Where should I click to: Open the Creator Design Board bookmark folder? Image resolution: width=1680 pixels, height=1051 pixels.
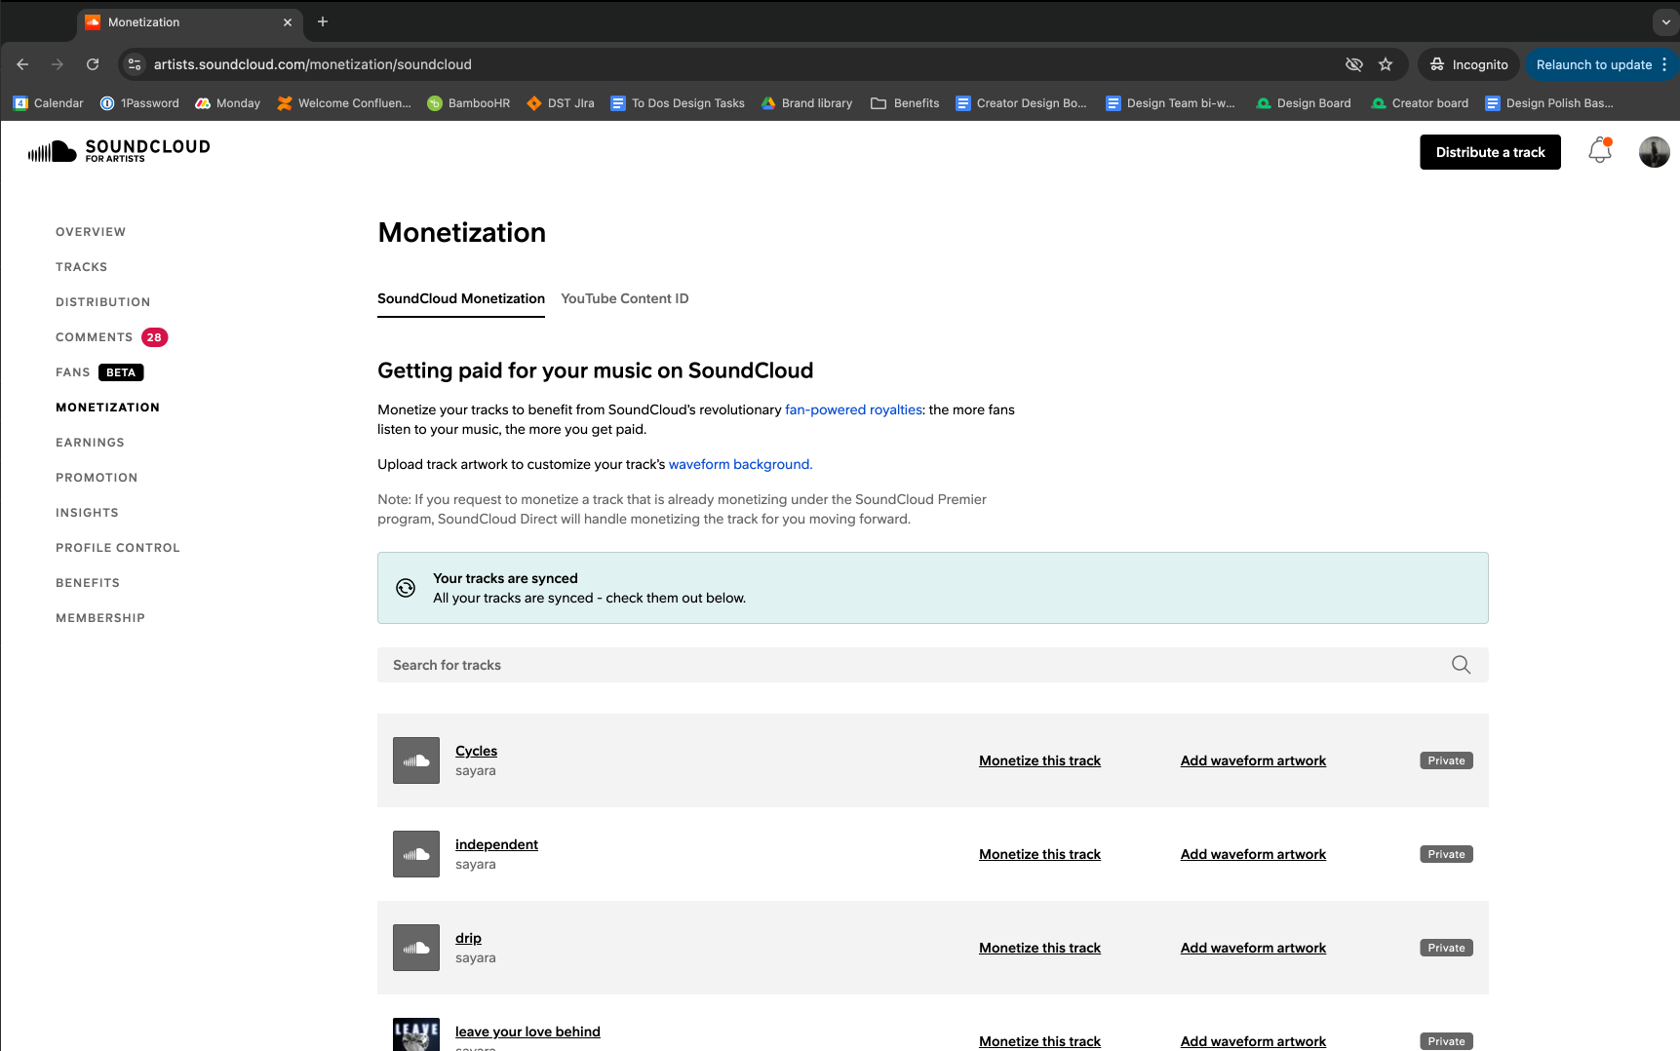[1021, 102]
